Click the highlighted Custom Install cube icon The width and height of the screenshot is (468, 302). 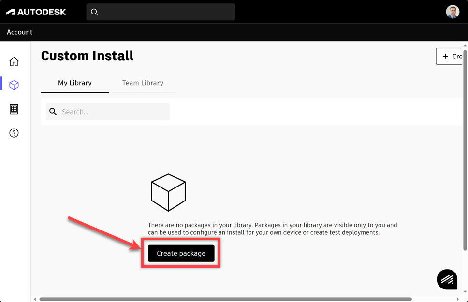click(x=14, y=85)
